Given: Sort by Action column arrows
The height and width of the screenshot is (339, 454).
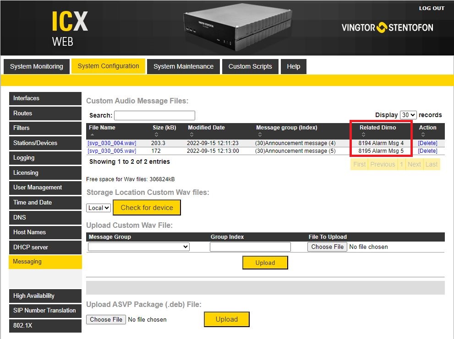Looking at the screenshot, I should (x=423, y=135).
